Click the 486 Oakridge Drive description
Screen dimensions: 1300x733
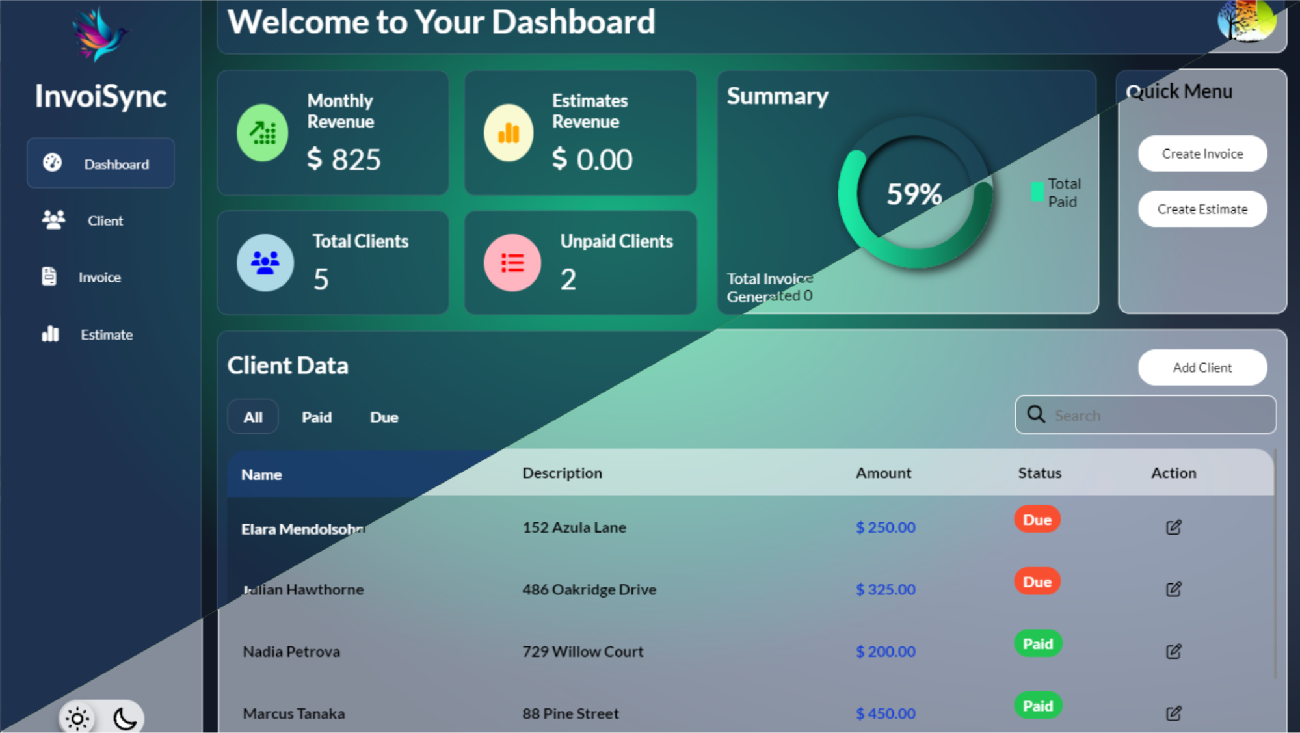pyautogui.click(x=589, y=589)
